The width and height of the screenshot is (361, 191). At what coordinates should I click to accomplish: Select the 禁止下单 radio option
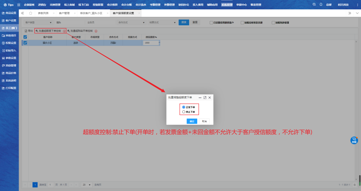tap(184, 112)
